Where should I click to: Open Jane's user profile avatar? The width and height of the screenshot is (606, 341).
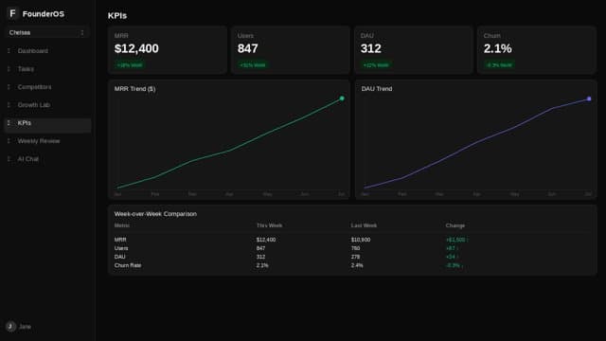coord(10,326)
